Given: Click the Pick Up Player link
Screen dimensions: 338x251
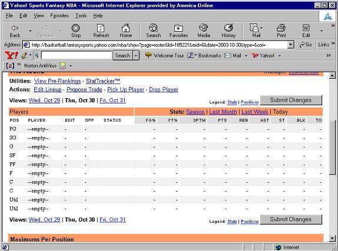Looking at the screenshot, I should pos(125,89).
